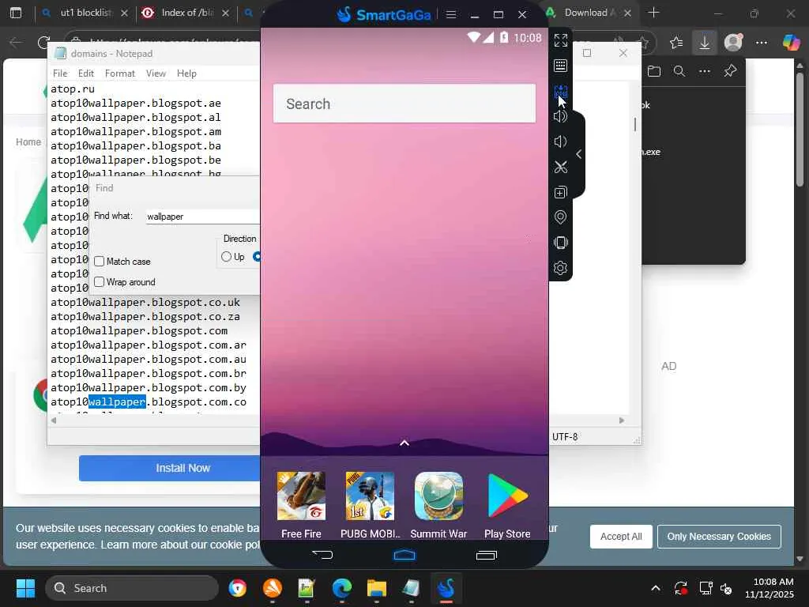Open SmartGaGa hamburger menu
The image size is (809, 607).
coord(451,14)
